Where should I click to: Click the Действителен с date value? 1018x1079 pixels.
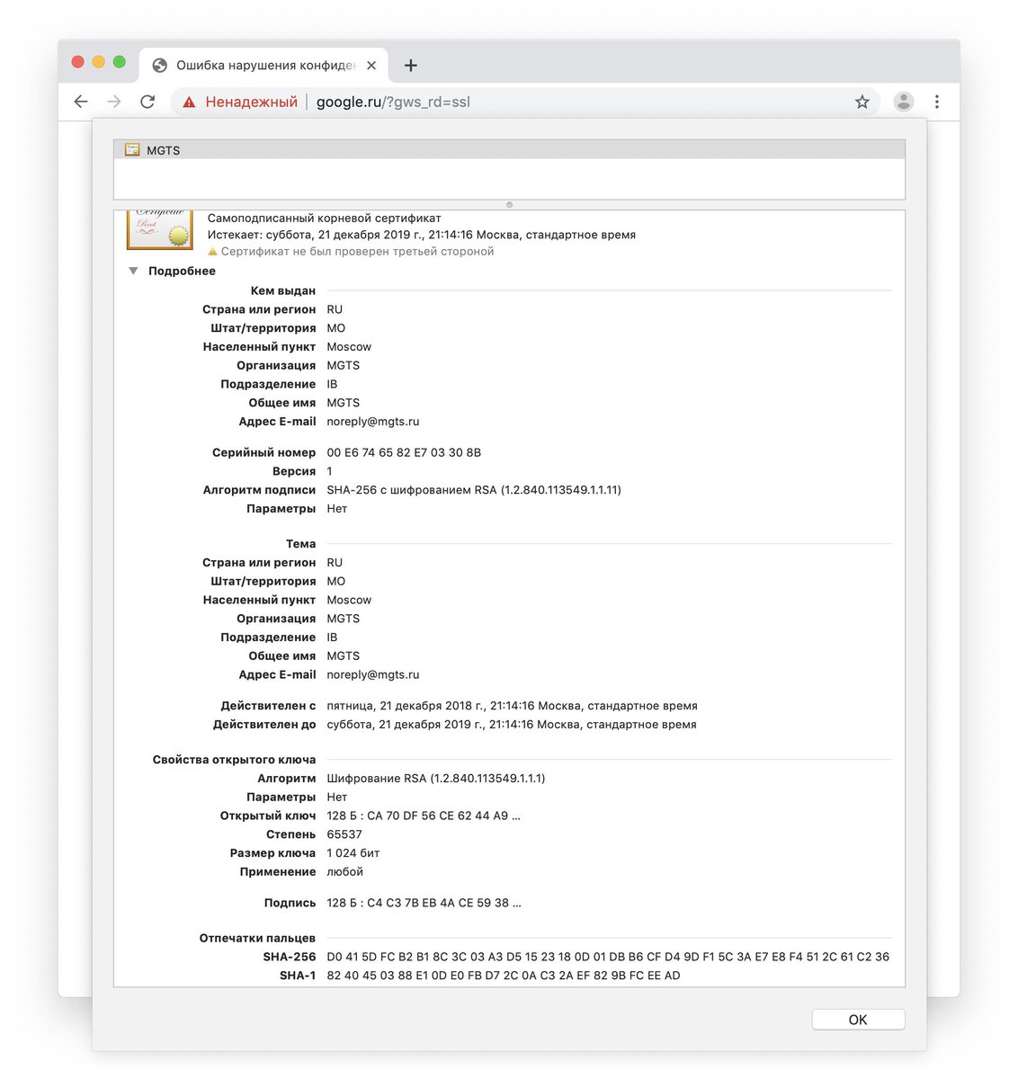[512, 707]
